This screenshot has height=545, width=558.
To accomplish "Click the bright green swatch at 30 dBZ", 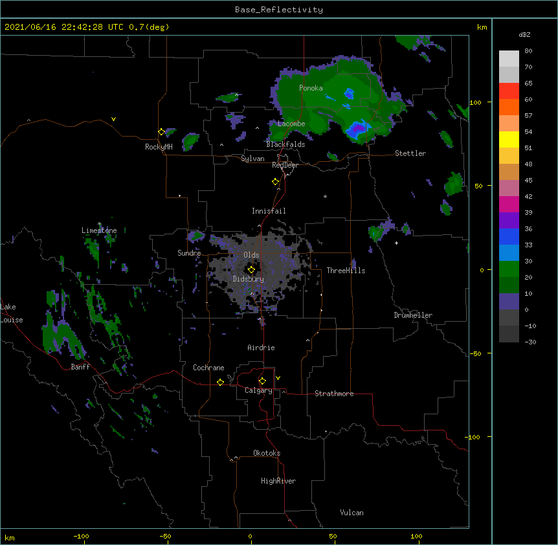I will [509, 269].
